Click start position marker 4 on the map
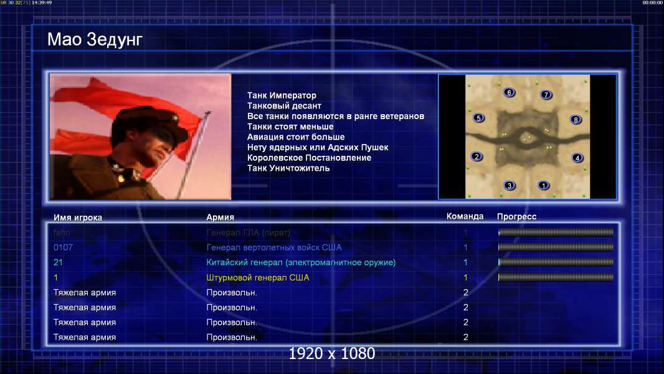 [577, 158]
